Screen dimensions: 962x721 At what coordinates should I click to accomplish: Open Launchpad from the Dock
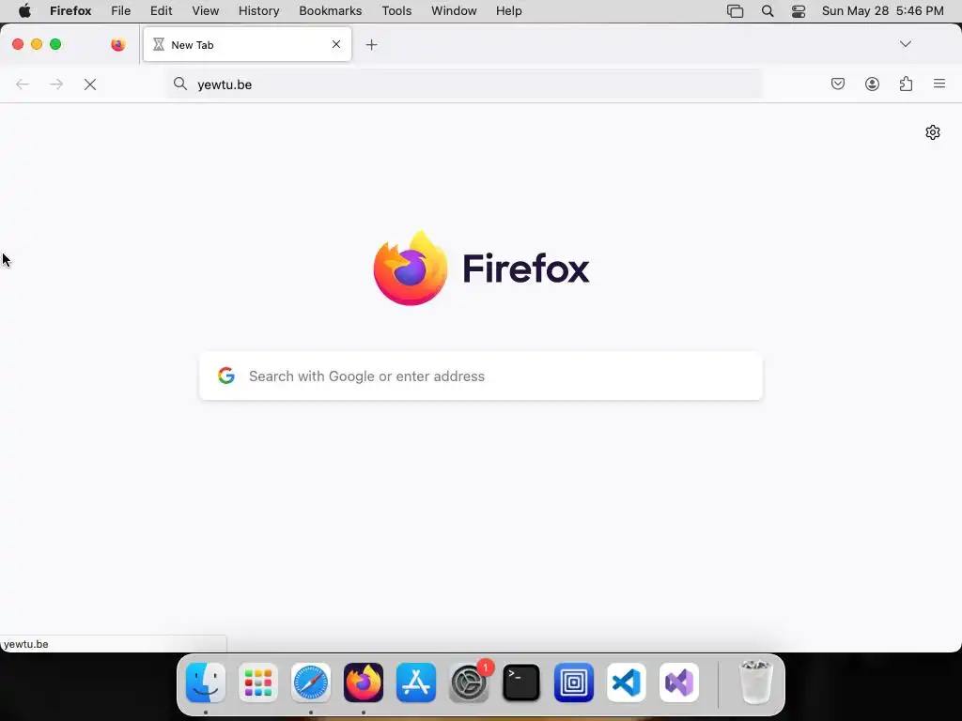click(258, 683)
